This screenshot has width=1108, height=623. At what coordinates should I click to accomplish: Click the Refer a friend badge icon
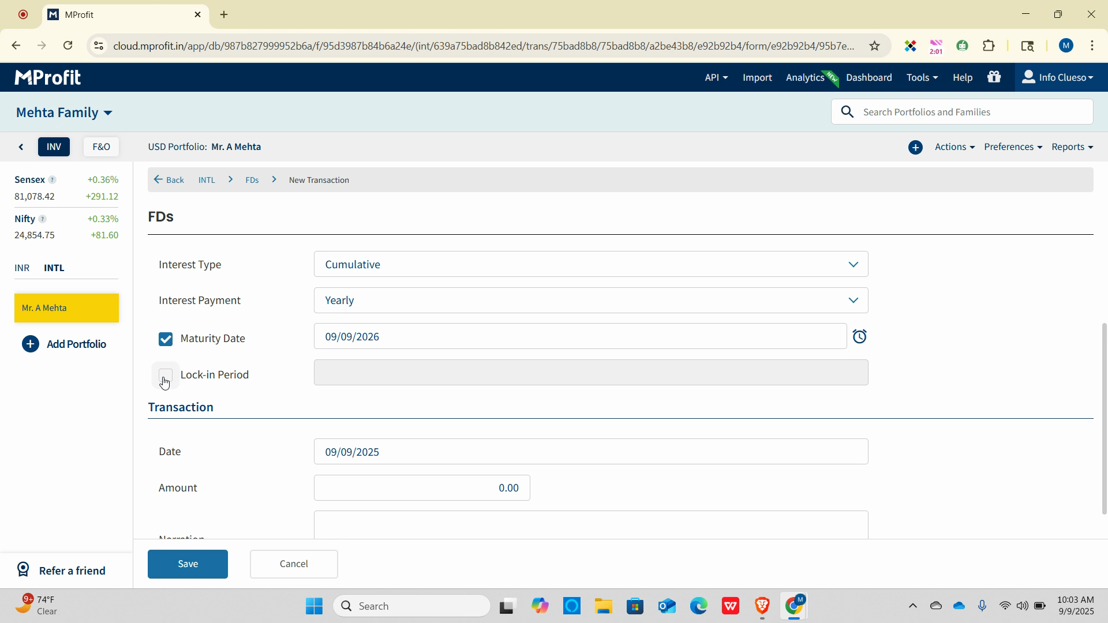tap(23, 570)
